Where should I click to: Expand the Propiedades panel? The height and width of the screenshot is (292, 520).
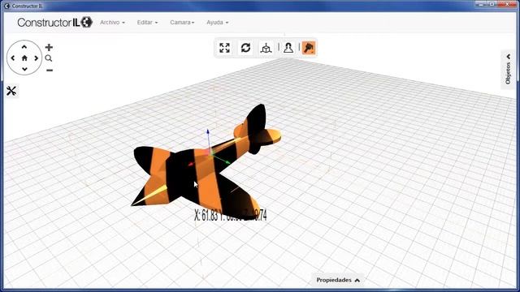(338, 280)
